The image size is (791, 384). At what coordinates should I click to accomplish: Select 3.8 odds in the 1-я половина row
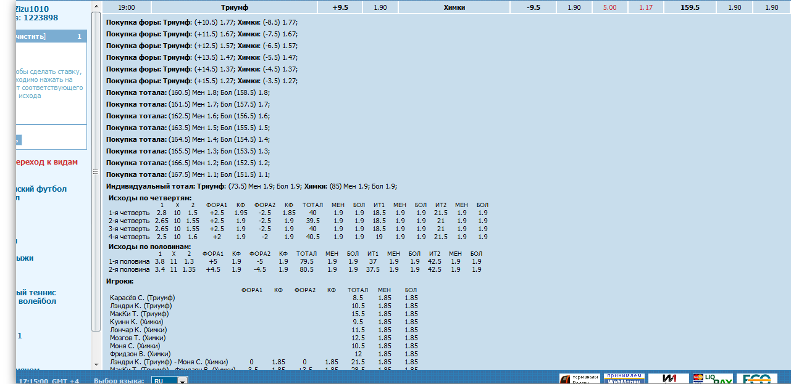pyautogui.click(x=160, y=261)
